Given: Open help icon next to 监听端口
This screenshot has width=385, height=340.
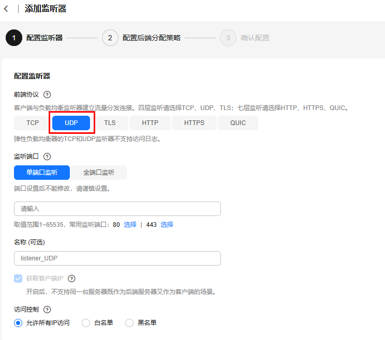Looking at the screenshot, I should point(47,157).
